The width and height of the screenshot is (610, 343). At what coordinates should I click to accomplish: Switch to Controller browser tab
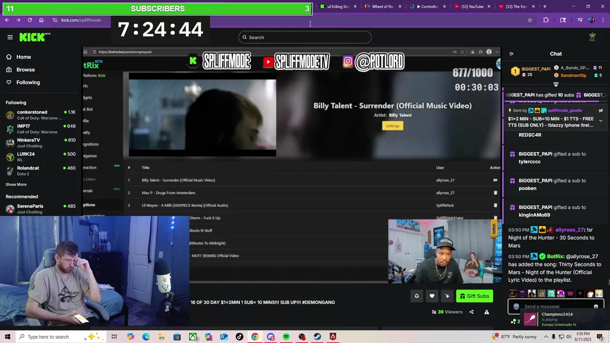coord(427,7)
